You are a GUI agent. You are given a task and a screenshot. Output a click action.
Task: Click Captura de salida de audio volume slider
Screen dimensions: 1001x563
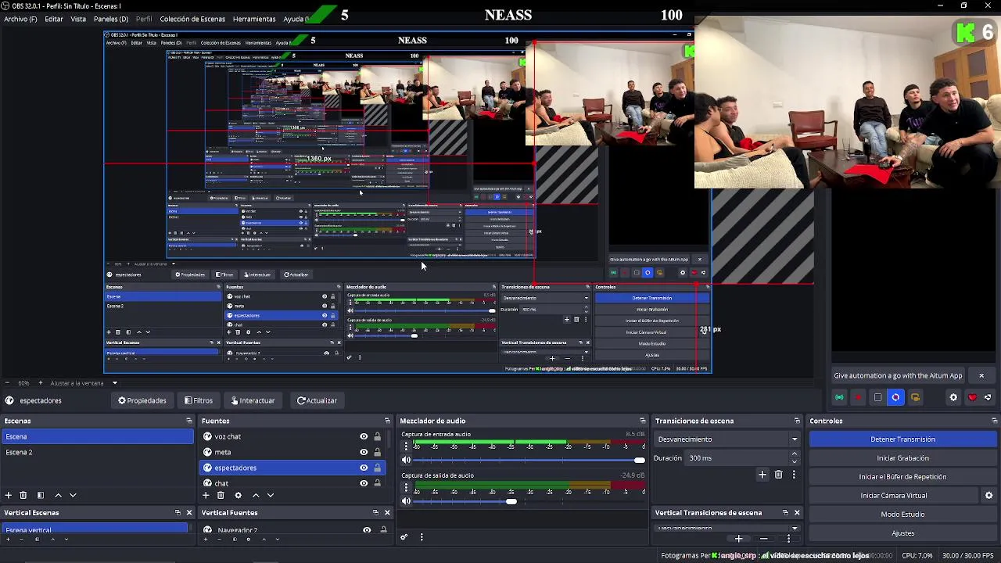[x=529, y=501]
